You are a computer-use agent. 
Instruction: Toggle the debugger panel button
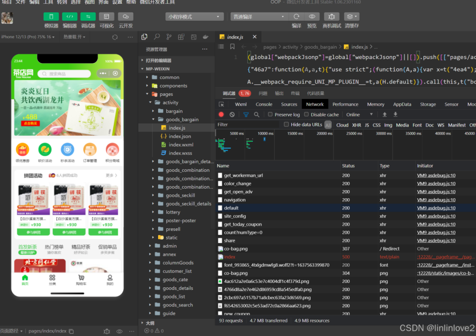(88, 17)
